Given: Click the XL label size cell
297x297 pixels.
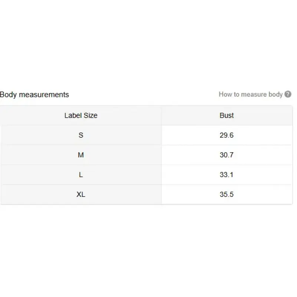Looking at the screenshot, I should pos(81,194).
